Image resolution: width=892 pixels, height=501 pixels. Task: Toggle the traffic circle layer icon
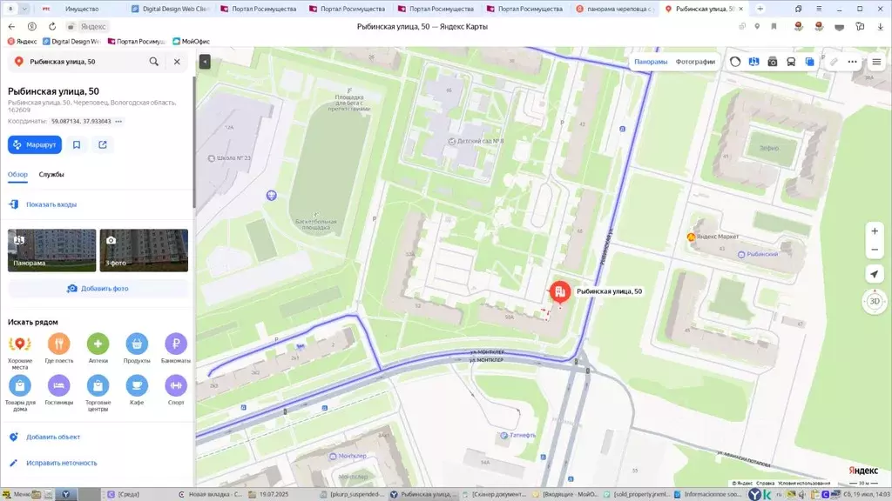735,62
